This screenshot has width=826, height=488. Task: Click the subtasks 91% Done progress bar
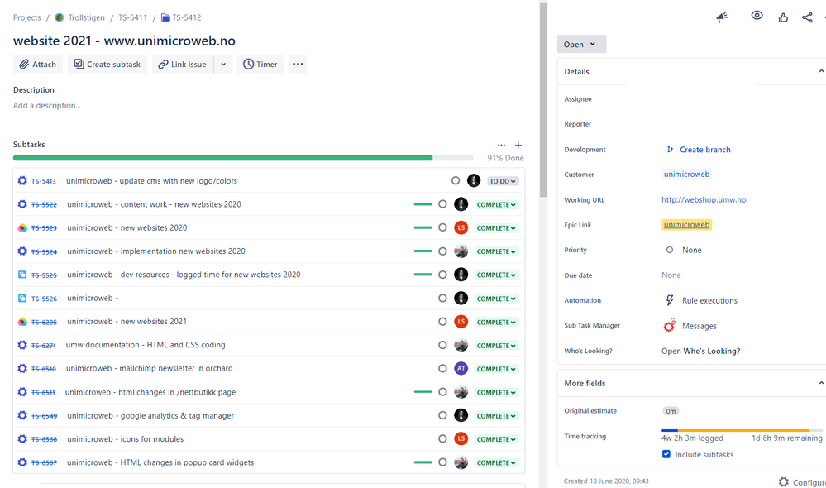[x=243, y=158]
